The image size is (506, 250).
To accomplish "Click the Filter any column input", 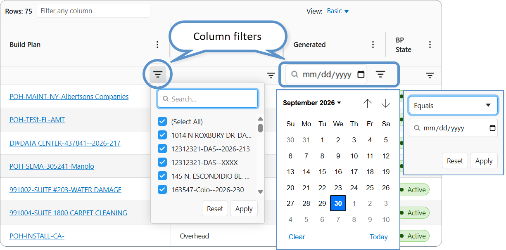I will click(x=93, y=11).
